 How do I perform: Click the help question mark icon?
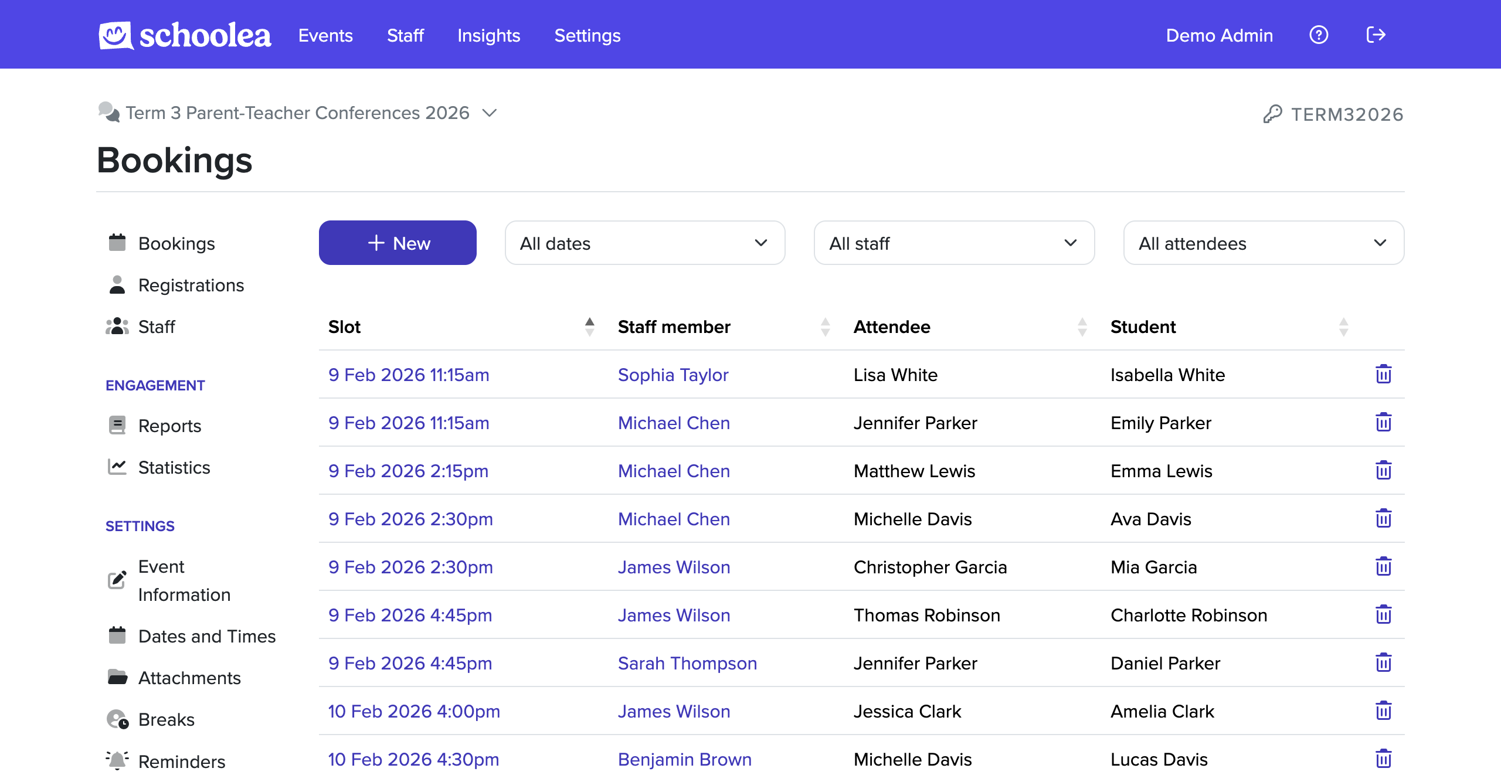coord(1319,35)
